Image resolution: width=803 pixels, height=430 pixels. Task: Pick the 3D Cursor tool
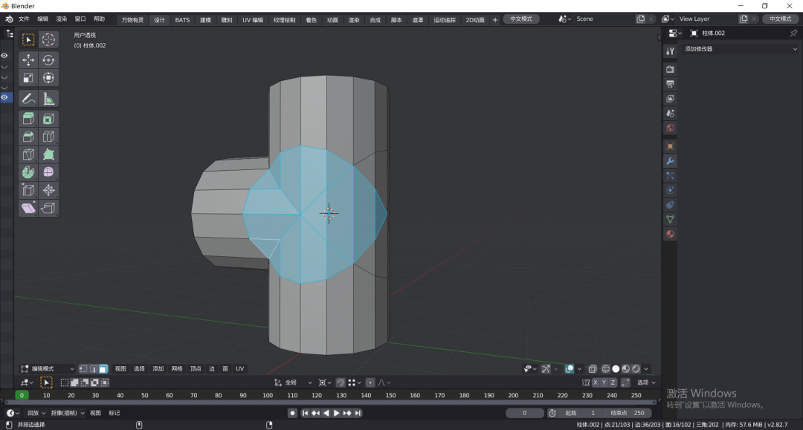point(48,39)
